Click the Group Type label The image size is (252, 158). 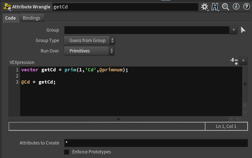point(47,41)
